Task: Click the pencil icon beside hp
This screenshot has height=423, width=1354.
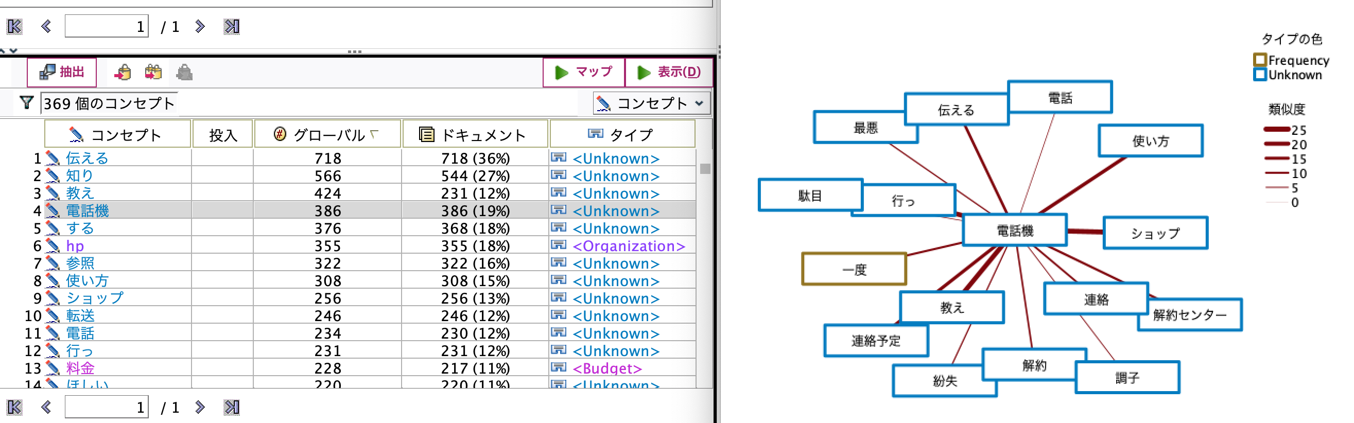Action: [53, 246]
